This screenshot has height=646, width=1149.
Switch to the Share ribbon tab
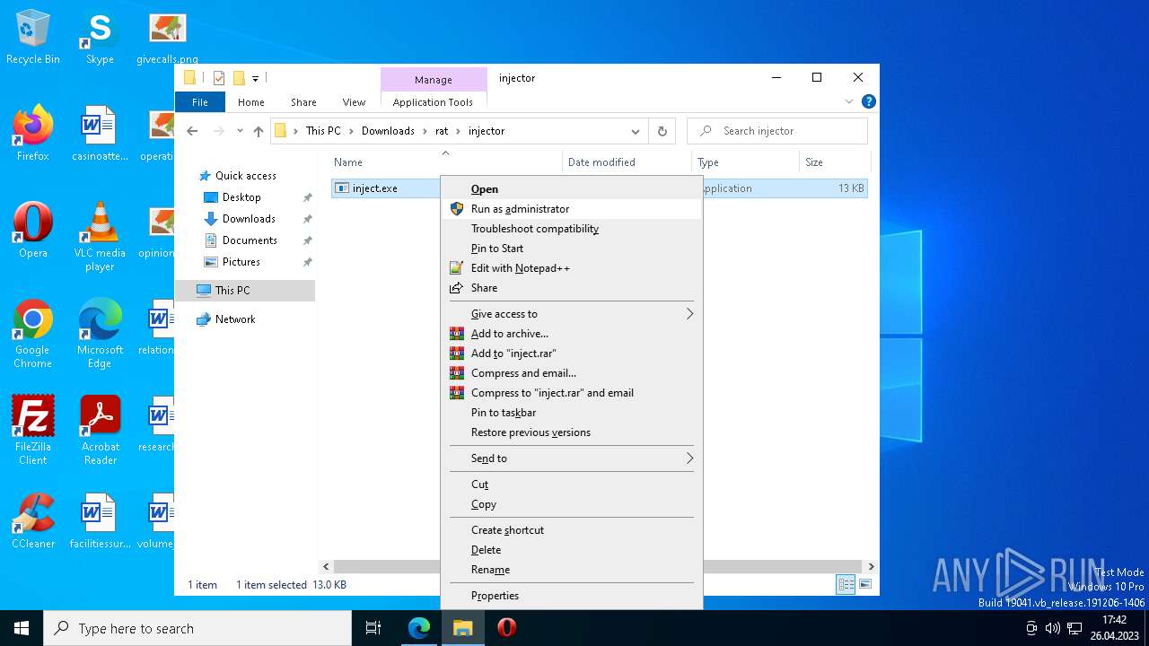click(303, 102)
